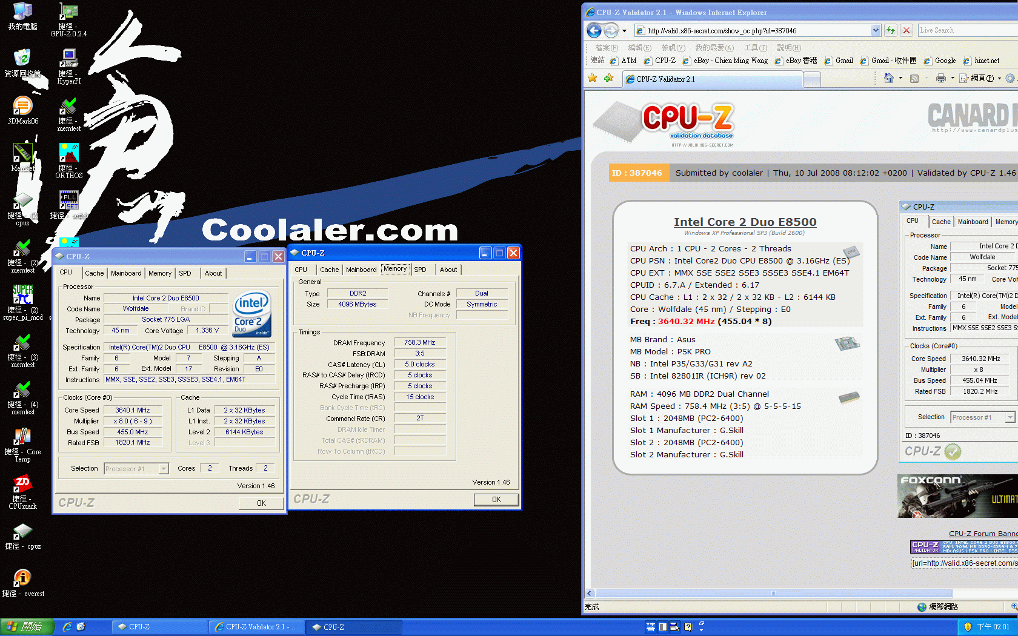This screenshot has height=636, width=1018.
Task: Open the hinet.net links bar shortcut
Action: tap(981, 61)
